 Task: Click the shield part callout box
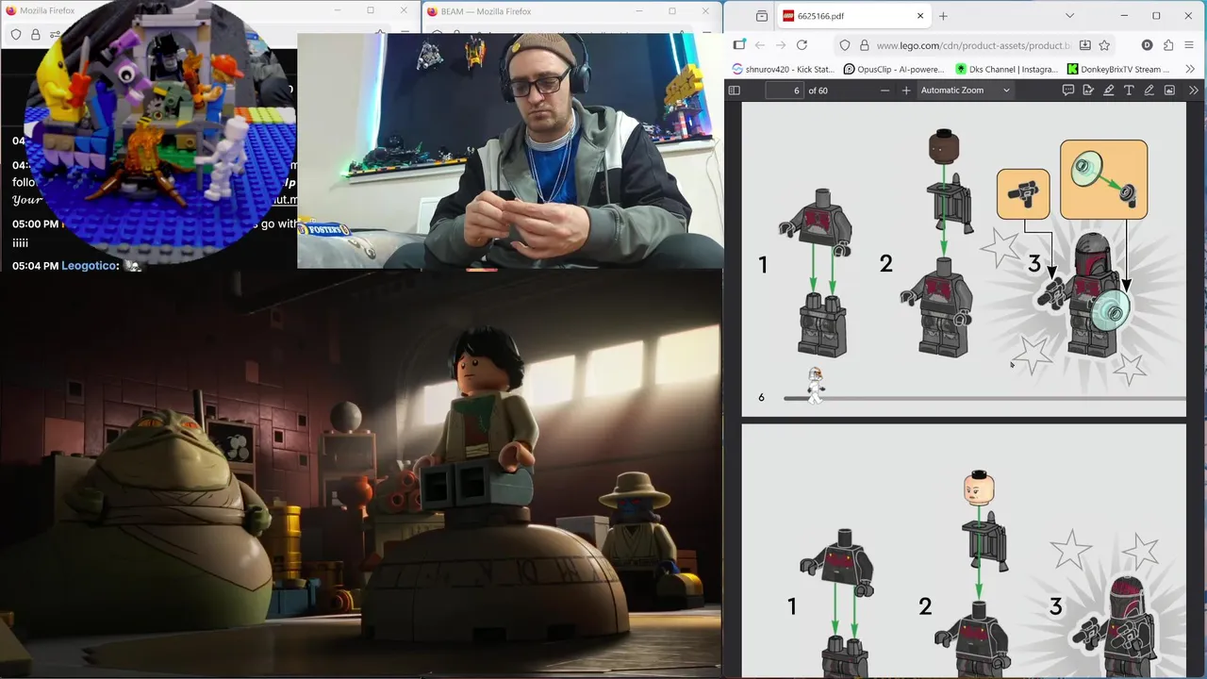click(1103, 179)
